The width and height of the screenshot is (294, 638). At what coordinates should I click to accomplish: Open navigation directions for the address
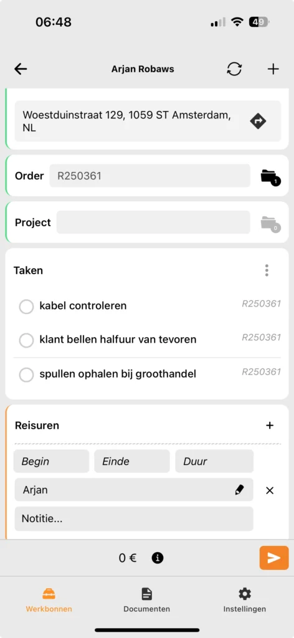click(258, 121)
